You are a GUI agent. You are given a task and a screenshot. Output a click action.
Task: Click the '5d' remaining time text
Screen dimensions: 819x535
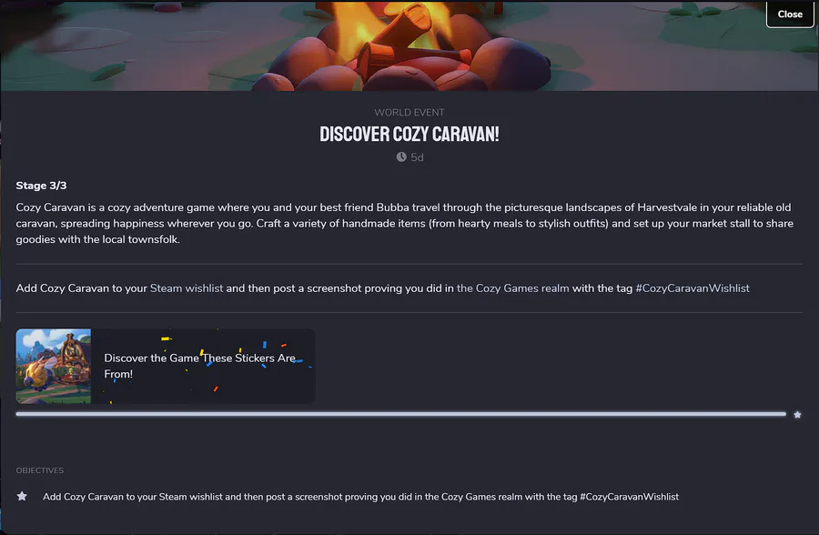417,157
